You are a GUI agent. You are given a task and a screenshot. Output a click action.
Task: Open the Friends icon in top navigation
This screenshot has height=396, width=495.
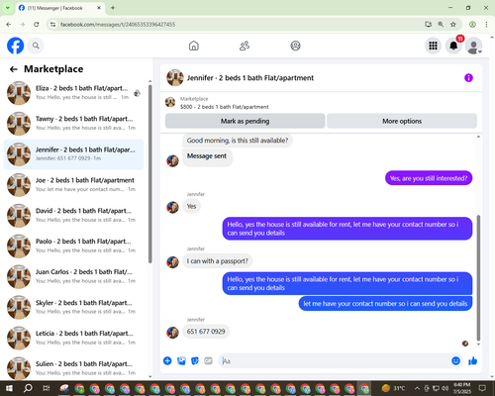[x=245, y=46]
